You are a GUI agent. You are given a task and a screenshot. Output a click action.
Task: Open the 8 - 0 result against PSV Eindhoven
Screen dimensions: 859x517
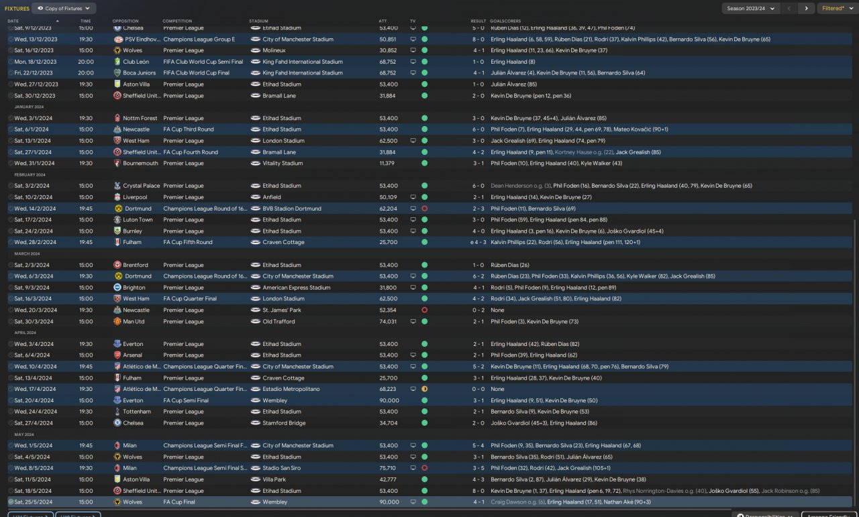tap(478, 40)
